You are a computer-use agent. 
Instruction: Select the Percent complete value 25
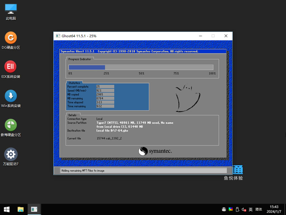[x=105, y=87]
